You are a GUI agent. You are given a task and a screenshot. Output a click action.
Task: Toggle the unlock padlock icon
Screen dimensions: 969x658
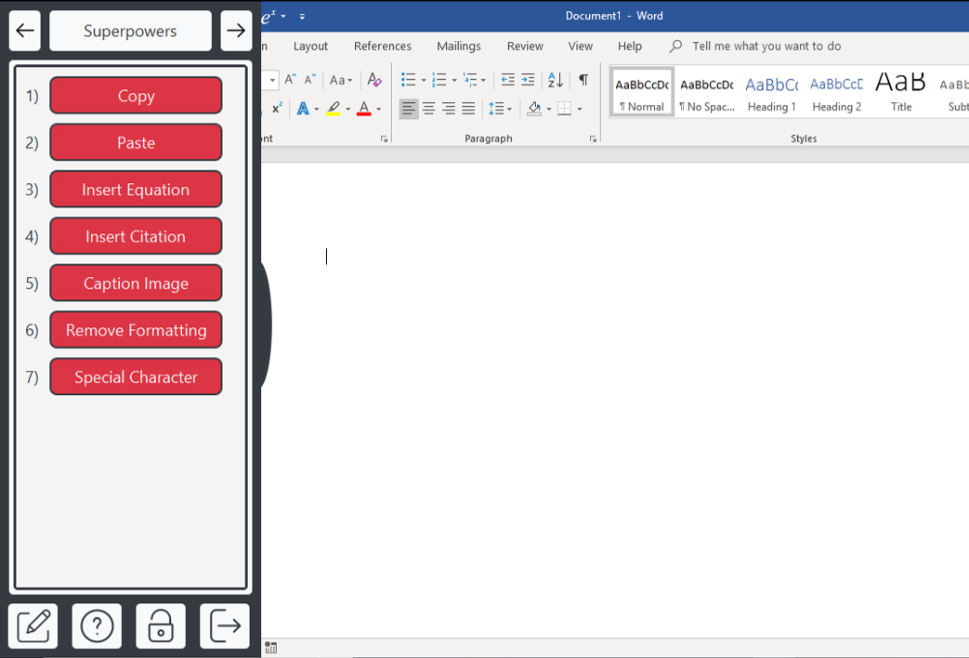161,625
